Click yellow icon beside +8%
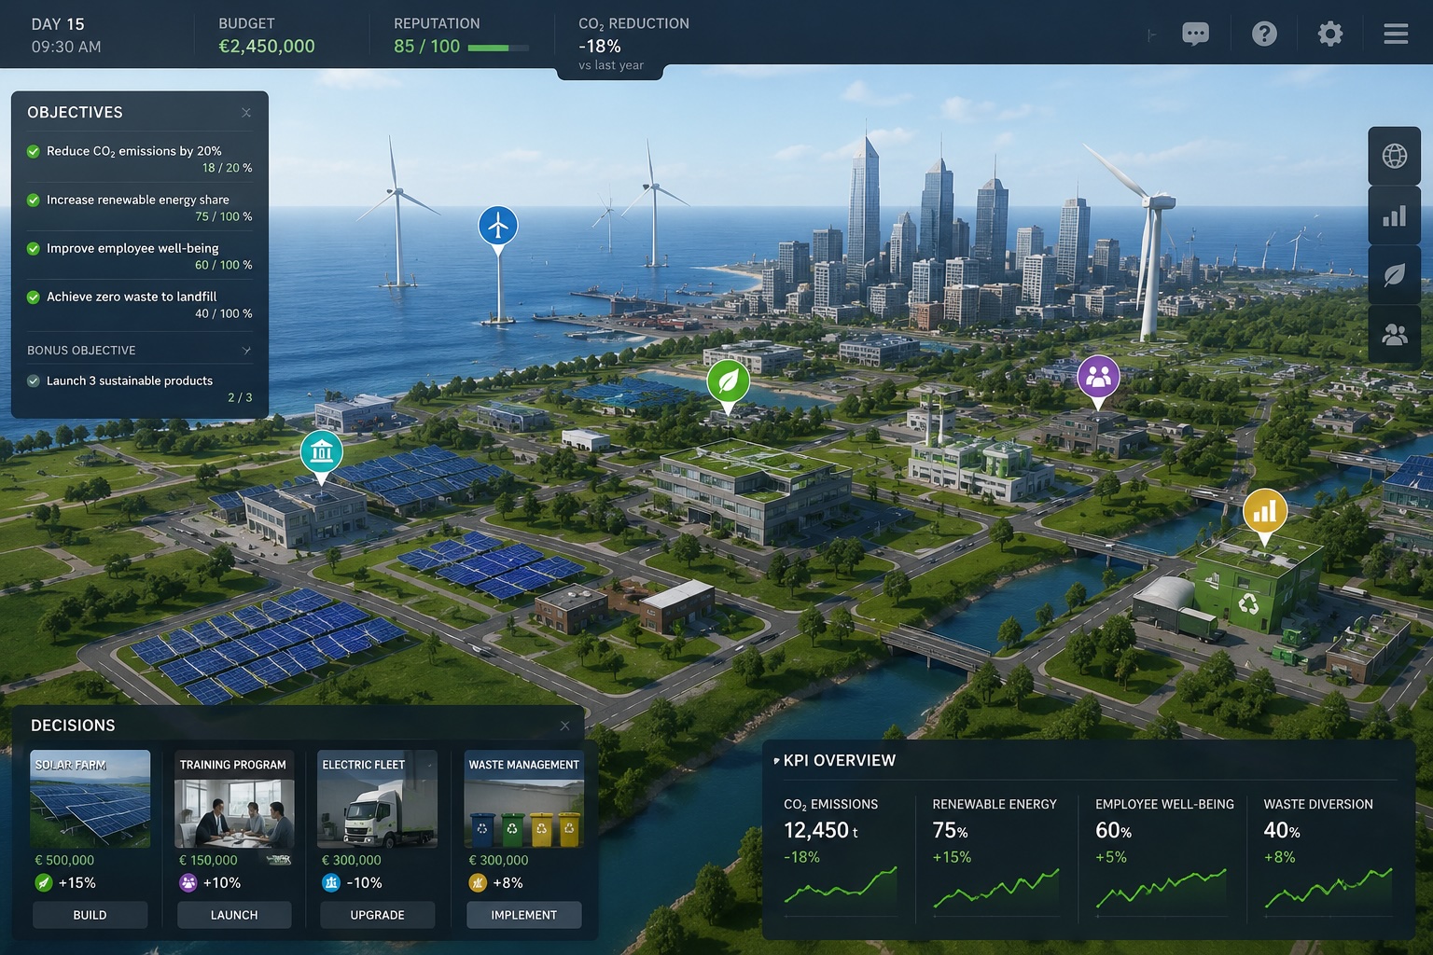 click(x=478, y=882)
